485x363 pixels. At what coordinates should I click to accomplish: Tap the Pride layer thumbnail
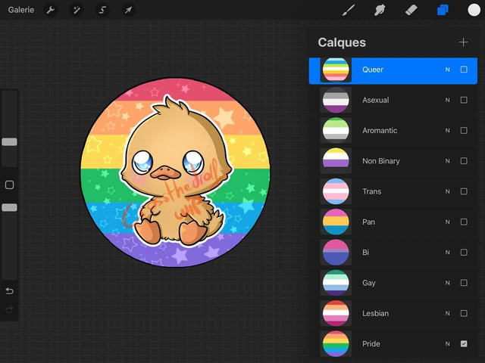(x=336, y=343)
